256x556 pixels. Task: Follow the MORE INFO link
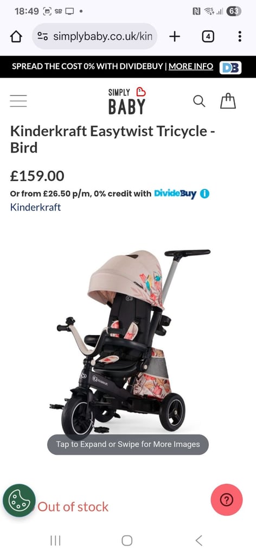191,66
